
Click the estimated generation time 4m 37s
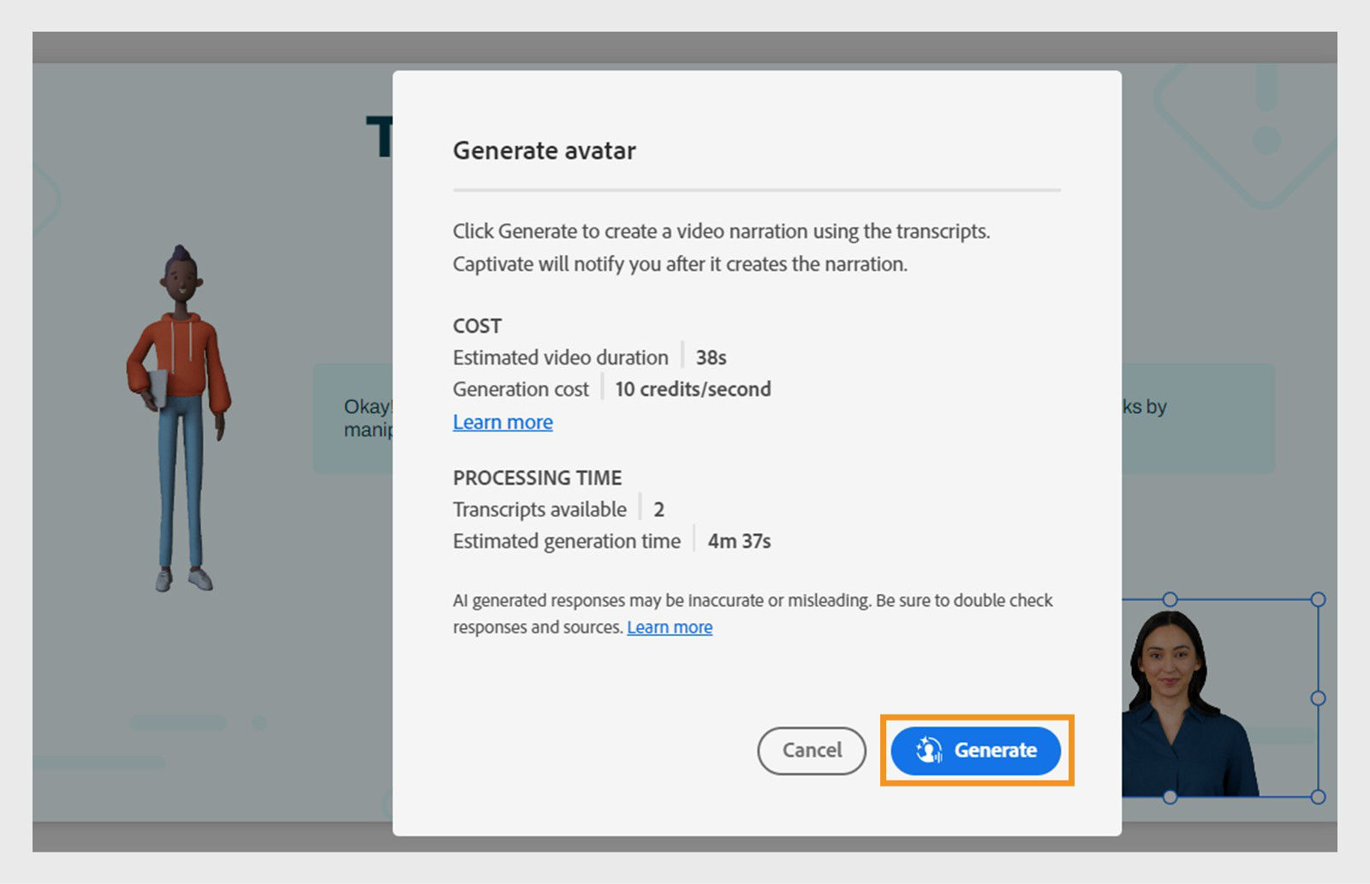point(738,541)
